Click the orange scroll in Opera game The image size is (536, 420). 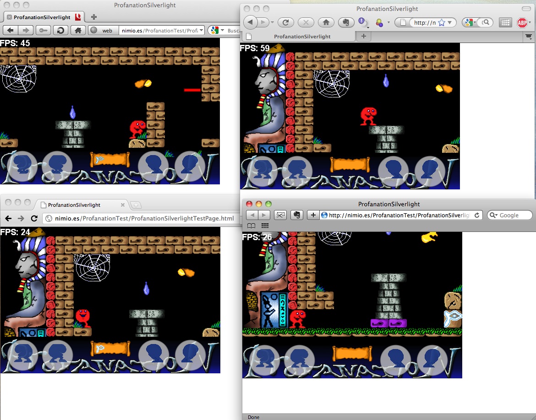(x=110, y=160)
